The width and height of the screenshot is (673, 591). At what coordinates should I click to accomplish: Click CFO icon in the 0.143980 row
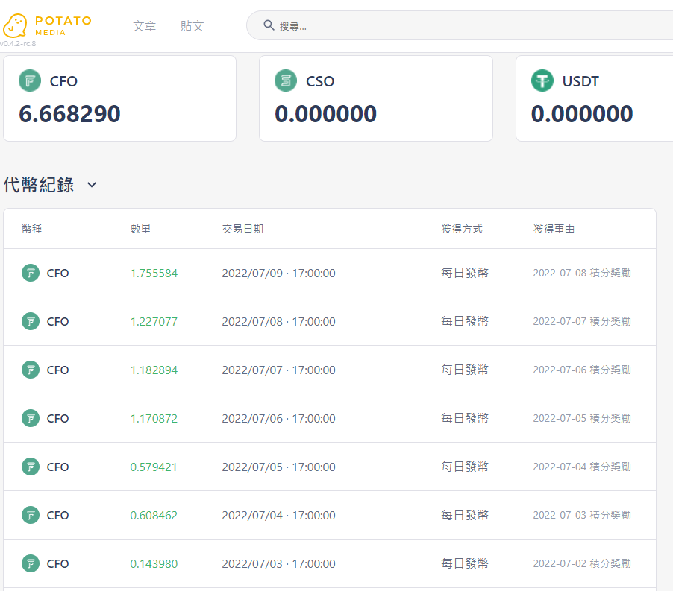tap(31, 563)
